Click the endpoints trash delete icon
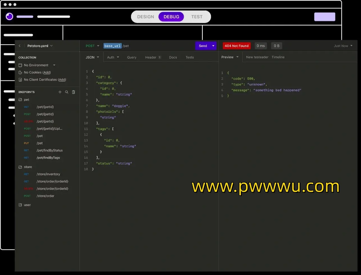The image size is (361, 275). 74,92
